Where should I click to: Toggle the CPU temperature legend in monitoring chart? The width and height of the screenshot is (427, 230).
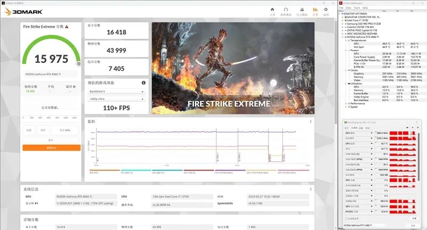[x=136, y=170]
